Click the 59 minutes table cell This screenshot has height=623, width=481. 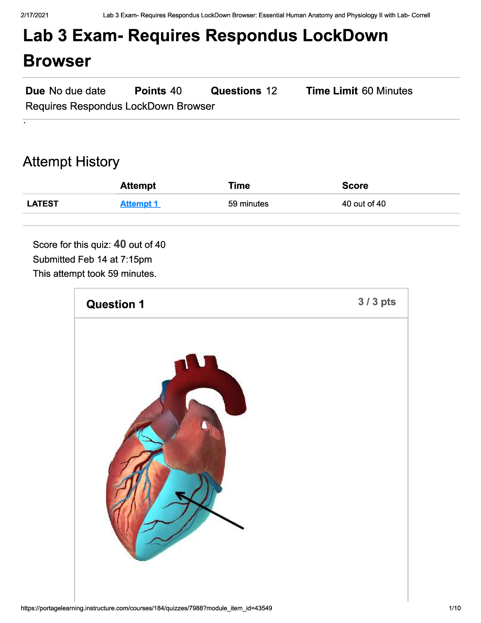[x=248, y=204]
